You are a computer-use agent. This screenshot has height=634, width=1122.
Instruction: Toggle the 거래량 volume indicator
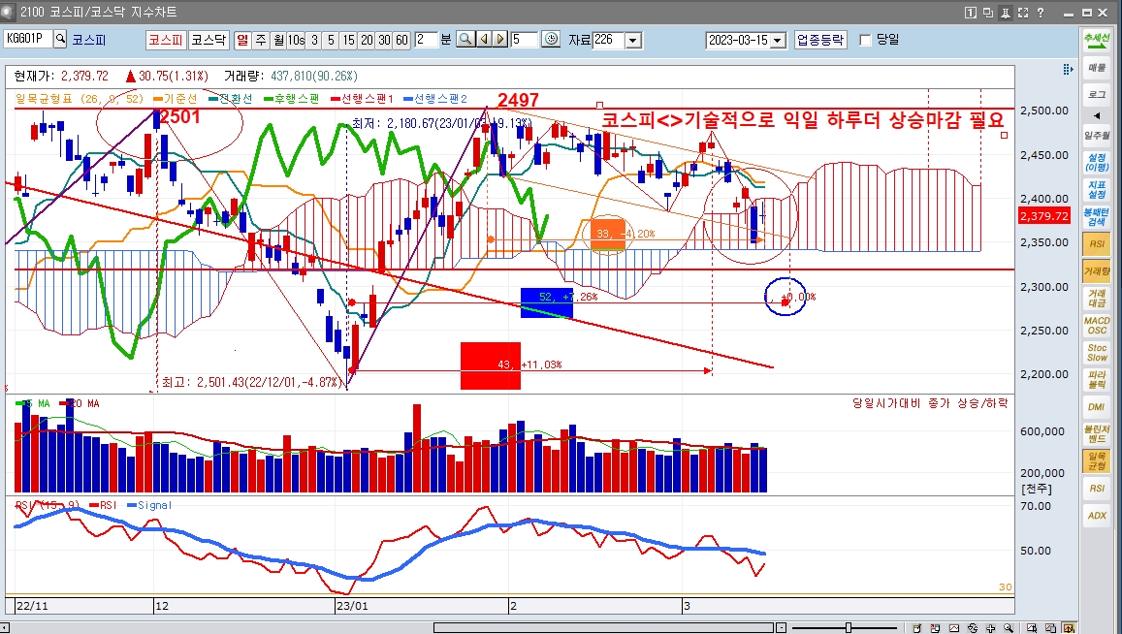point(1096,271)
